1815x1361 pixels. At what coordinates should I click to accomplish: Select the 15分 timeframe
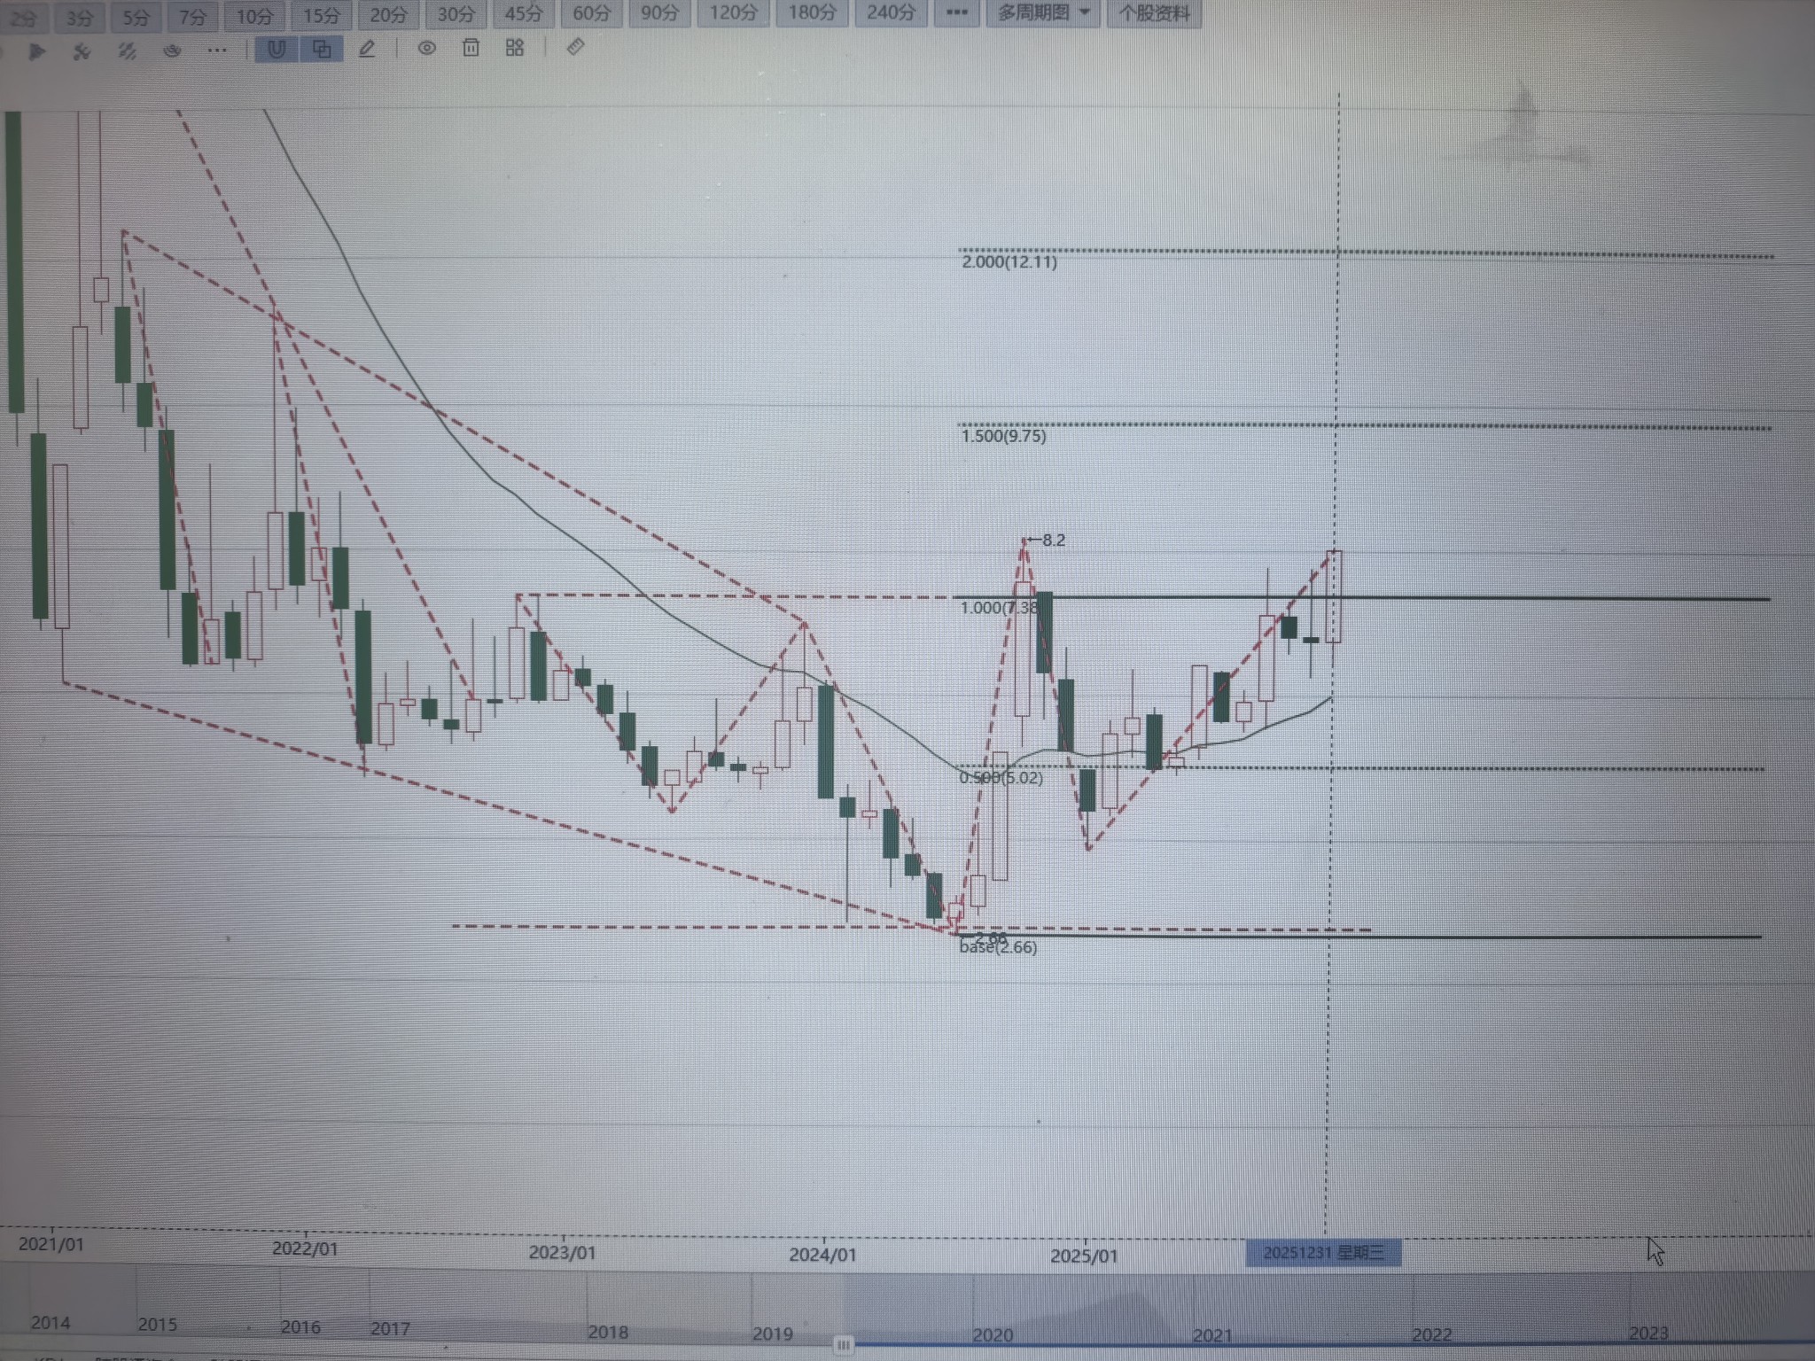pyautogui.click(x=321, y=15)
